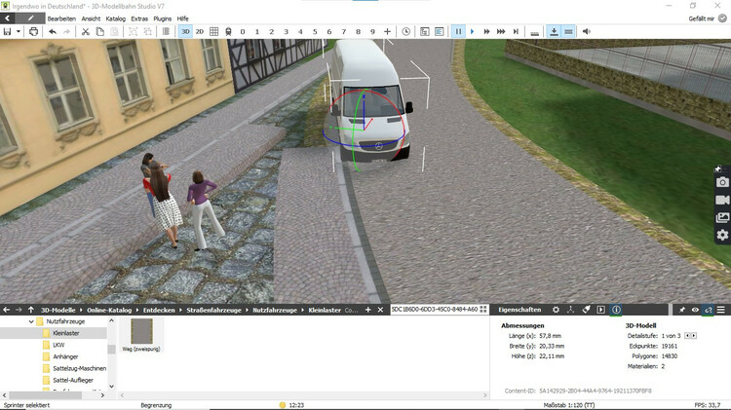Click the save icon in toolbar

pyautogui.click(x=7, y=31)
